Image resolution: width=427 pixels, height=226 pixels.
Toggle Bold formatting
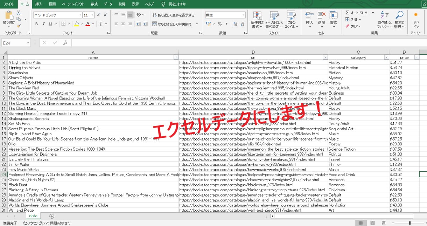(36, 24)
